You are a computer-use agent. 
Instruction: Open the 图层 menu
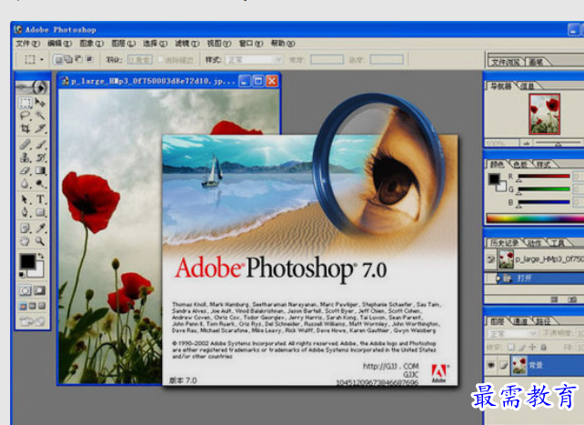(x=124, y=44)
